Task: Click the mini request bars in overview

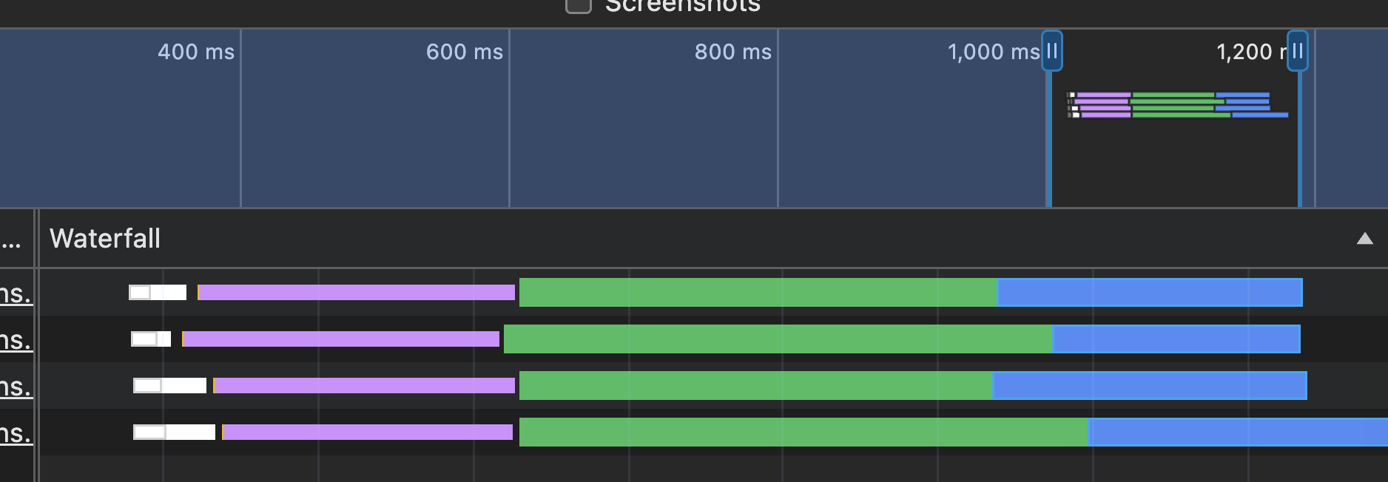Action: coord(1178,105)
